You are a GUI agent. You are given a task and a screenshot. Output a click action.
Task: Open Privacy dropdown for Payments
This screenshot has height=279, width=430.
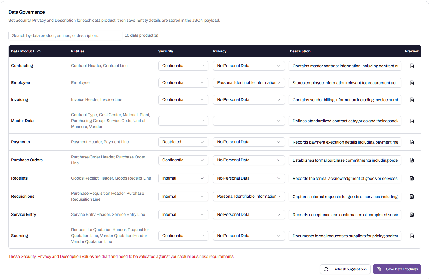249,142
